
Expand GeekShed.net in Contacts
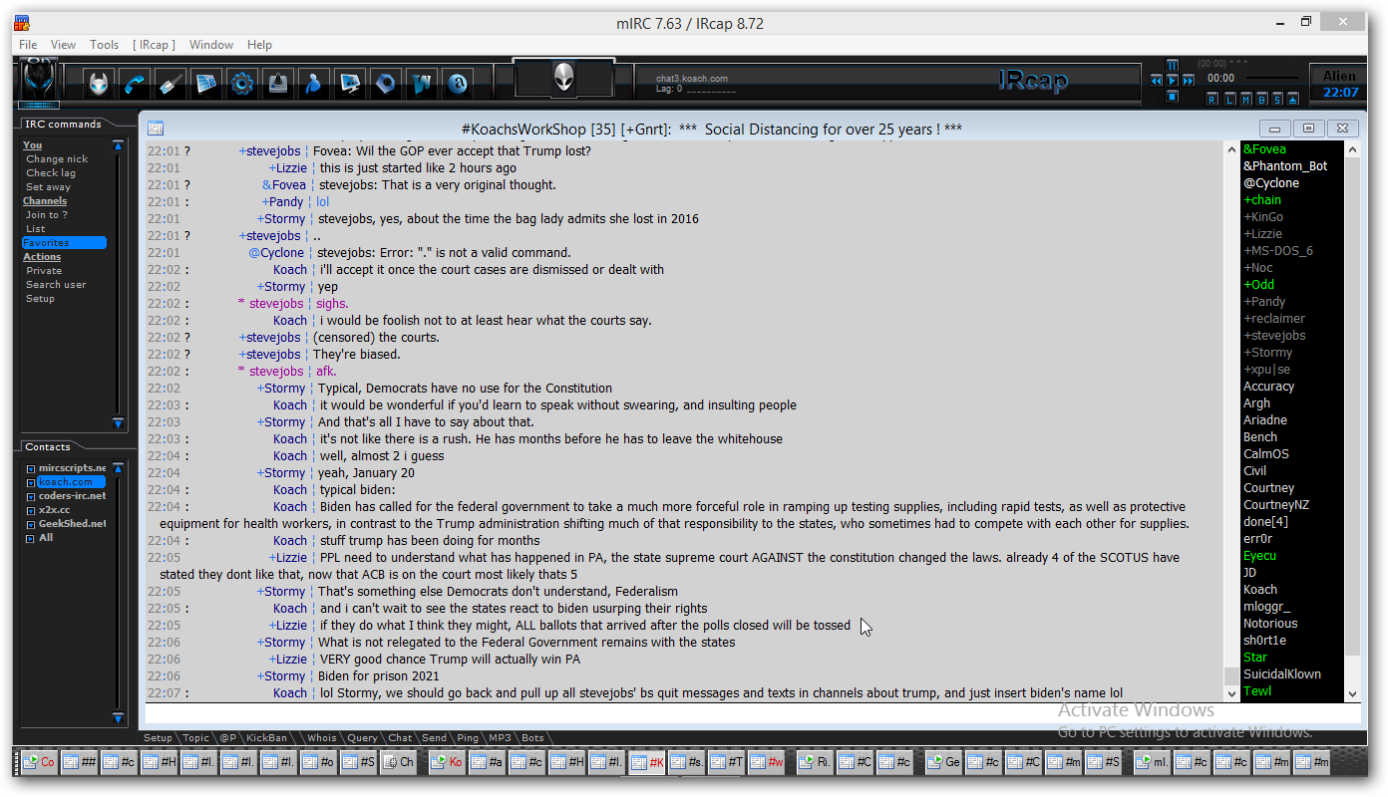31,524
